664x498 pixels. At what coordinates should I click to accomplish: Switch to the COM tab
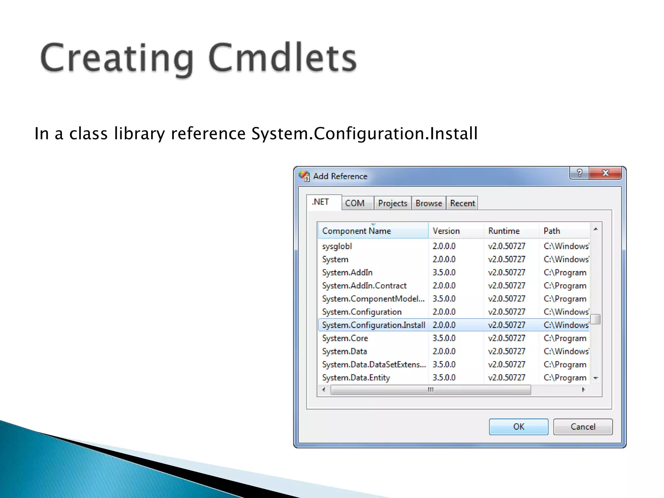[358, 203]
